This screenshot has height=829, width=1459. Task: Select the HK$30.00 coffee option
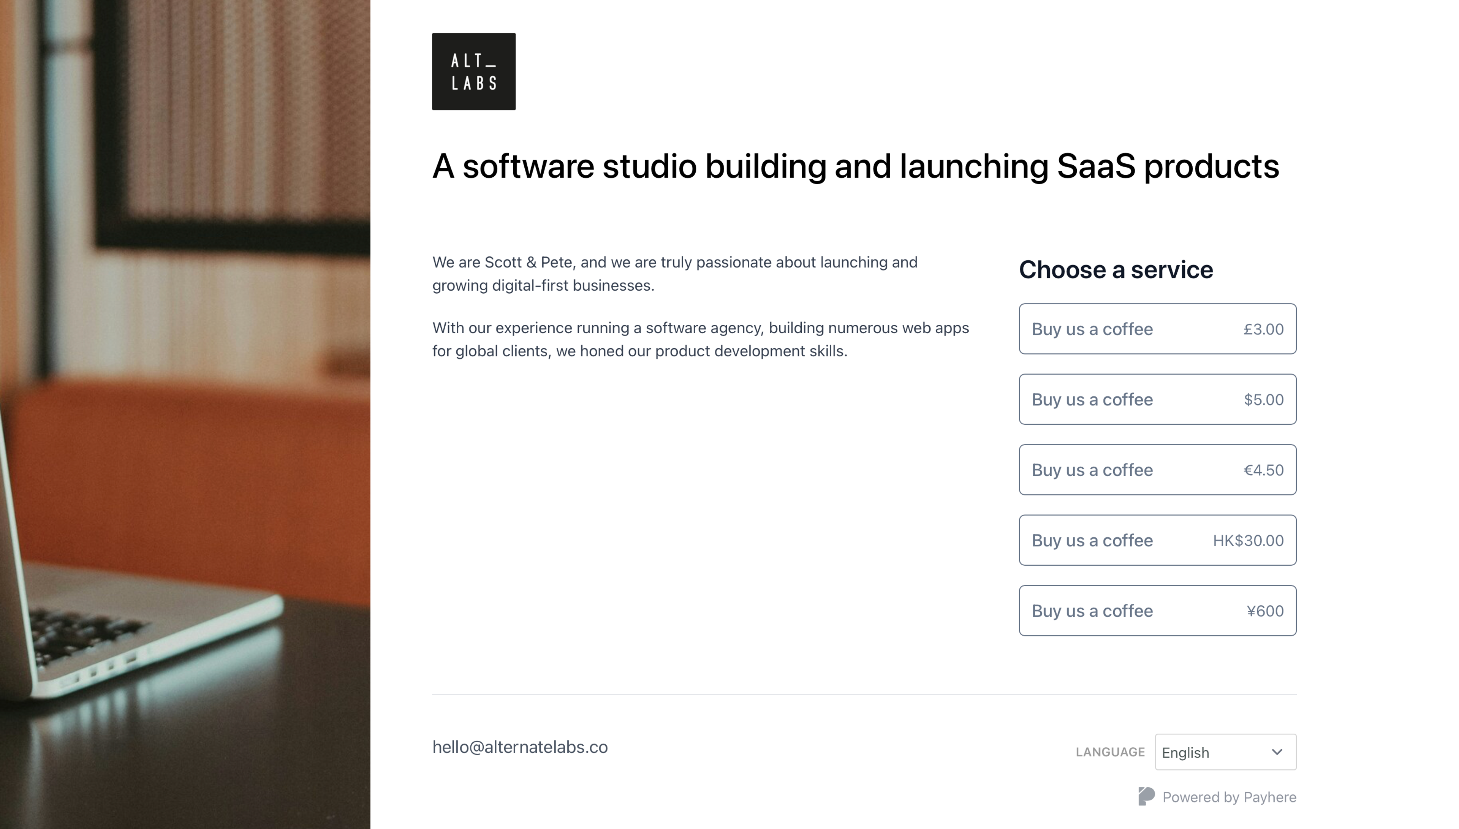pyautogui.click(x=1157, y=540)
